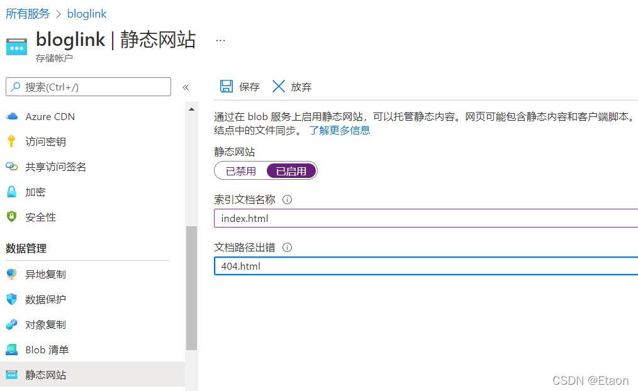Set static website to 已启用
Screen dimensions: 638x391
tap(291, 171)
